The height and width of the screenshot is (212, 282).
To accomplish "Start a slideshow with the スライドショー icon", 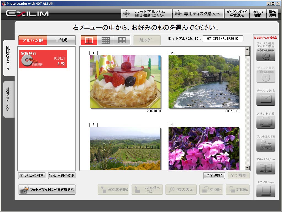I will click(265, 190).
